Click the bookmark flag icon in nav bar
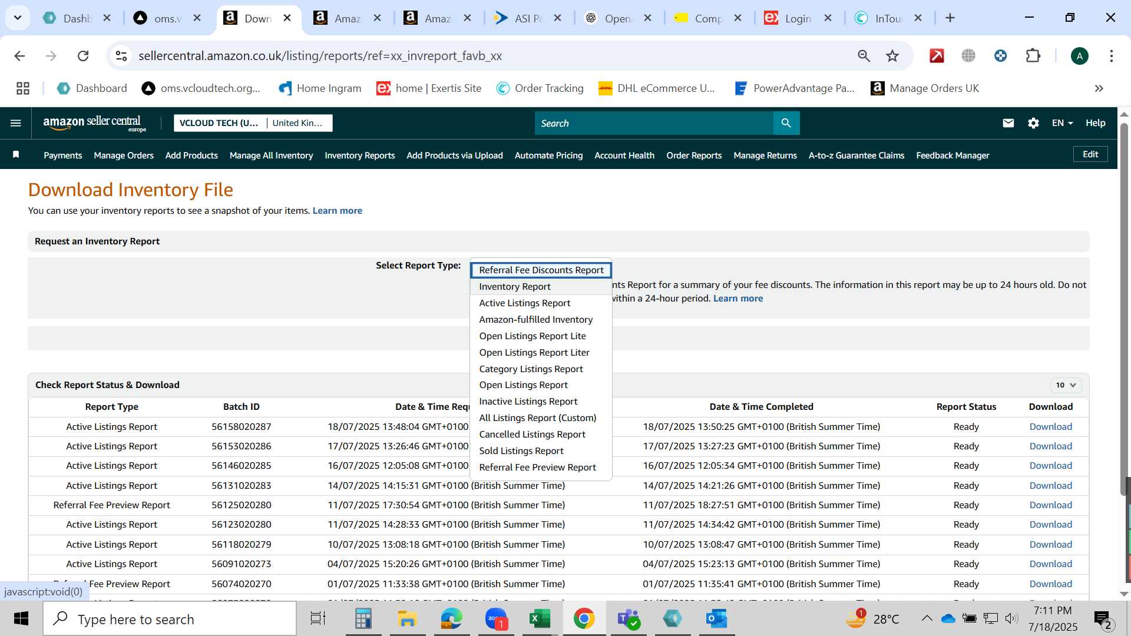The width and height of the screenshot is (1131, 636). (x=16, y=155)
